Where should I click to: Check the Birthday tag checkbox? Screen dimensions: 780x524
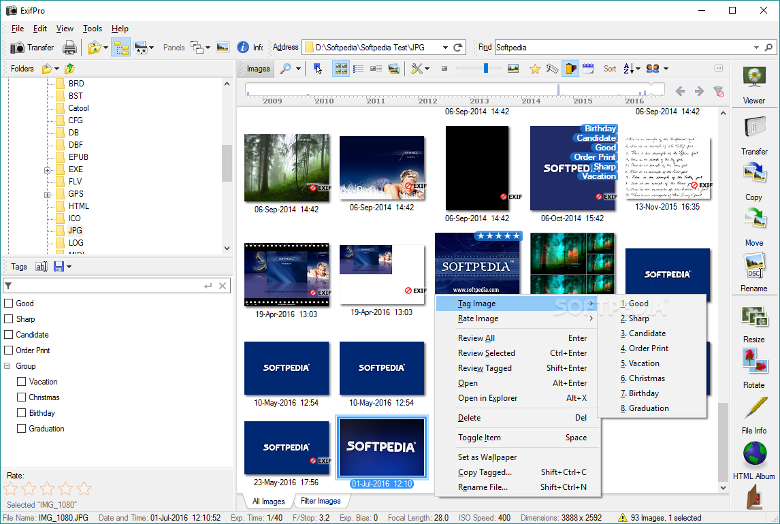[21, 412]
